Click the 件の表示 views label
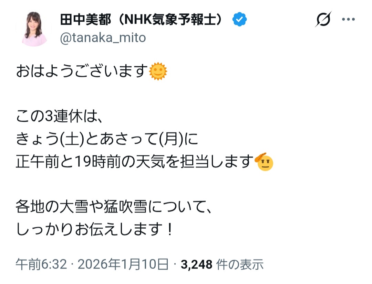This screenshot has height=284, width=372. click(240, 264)
